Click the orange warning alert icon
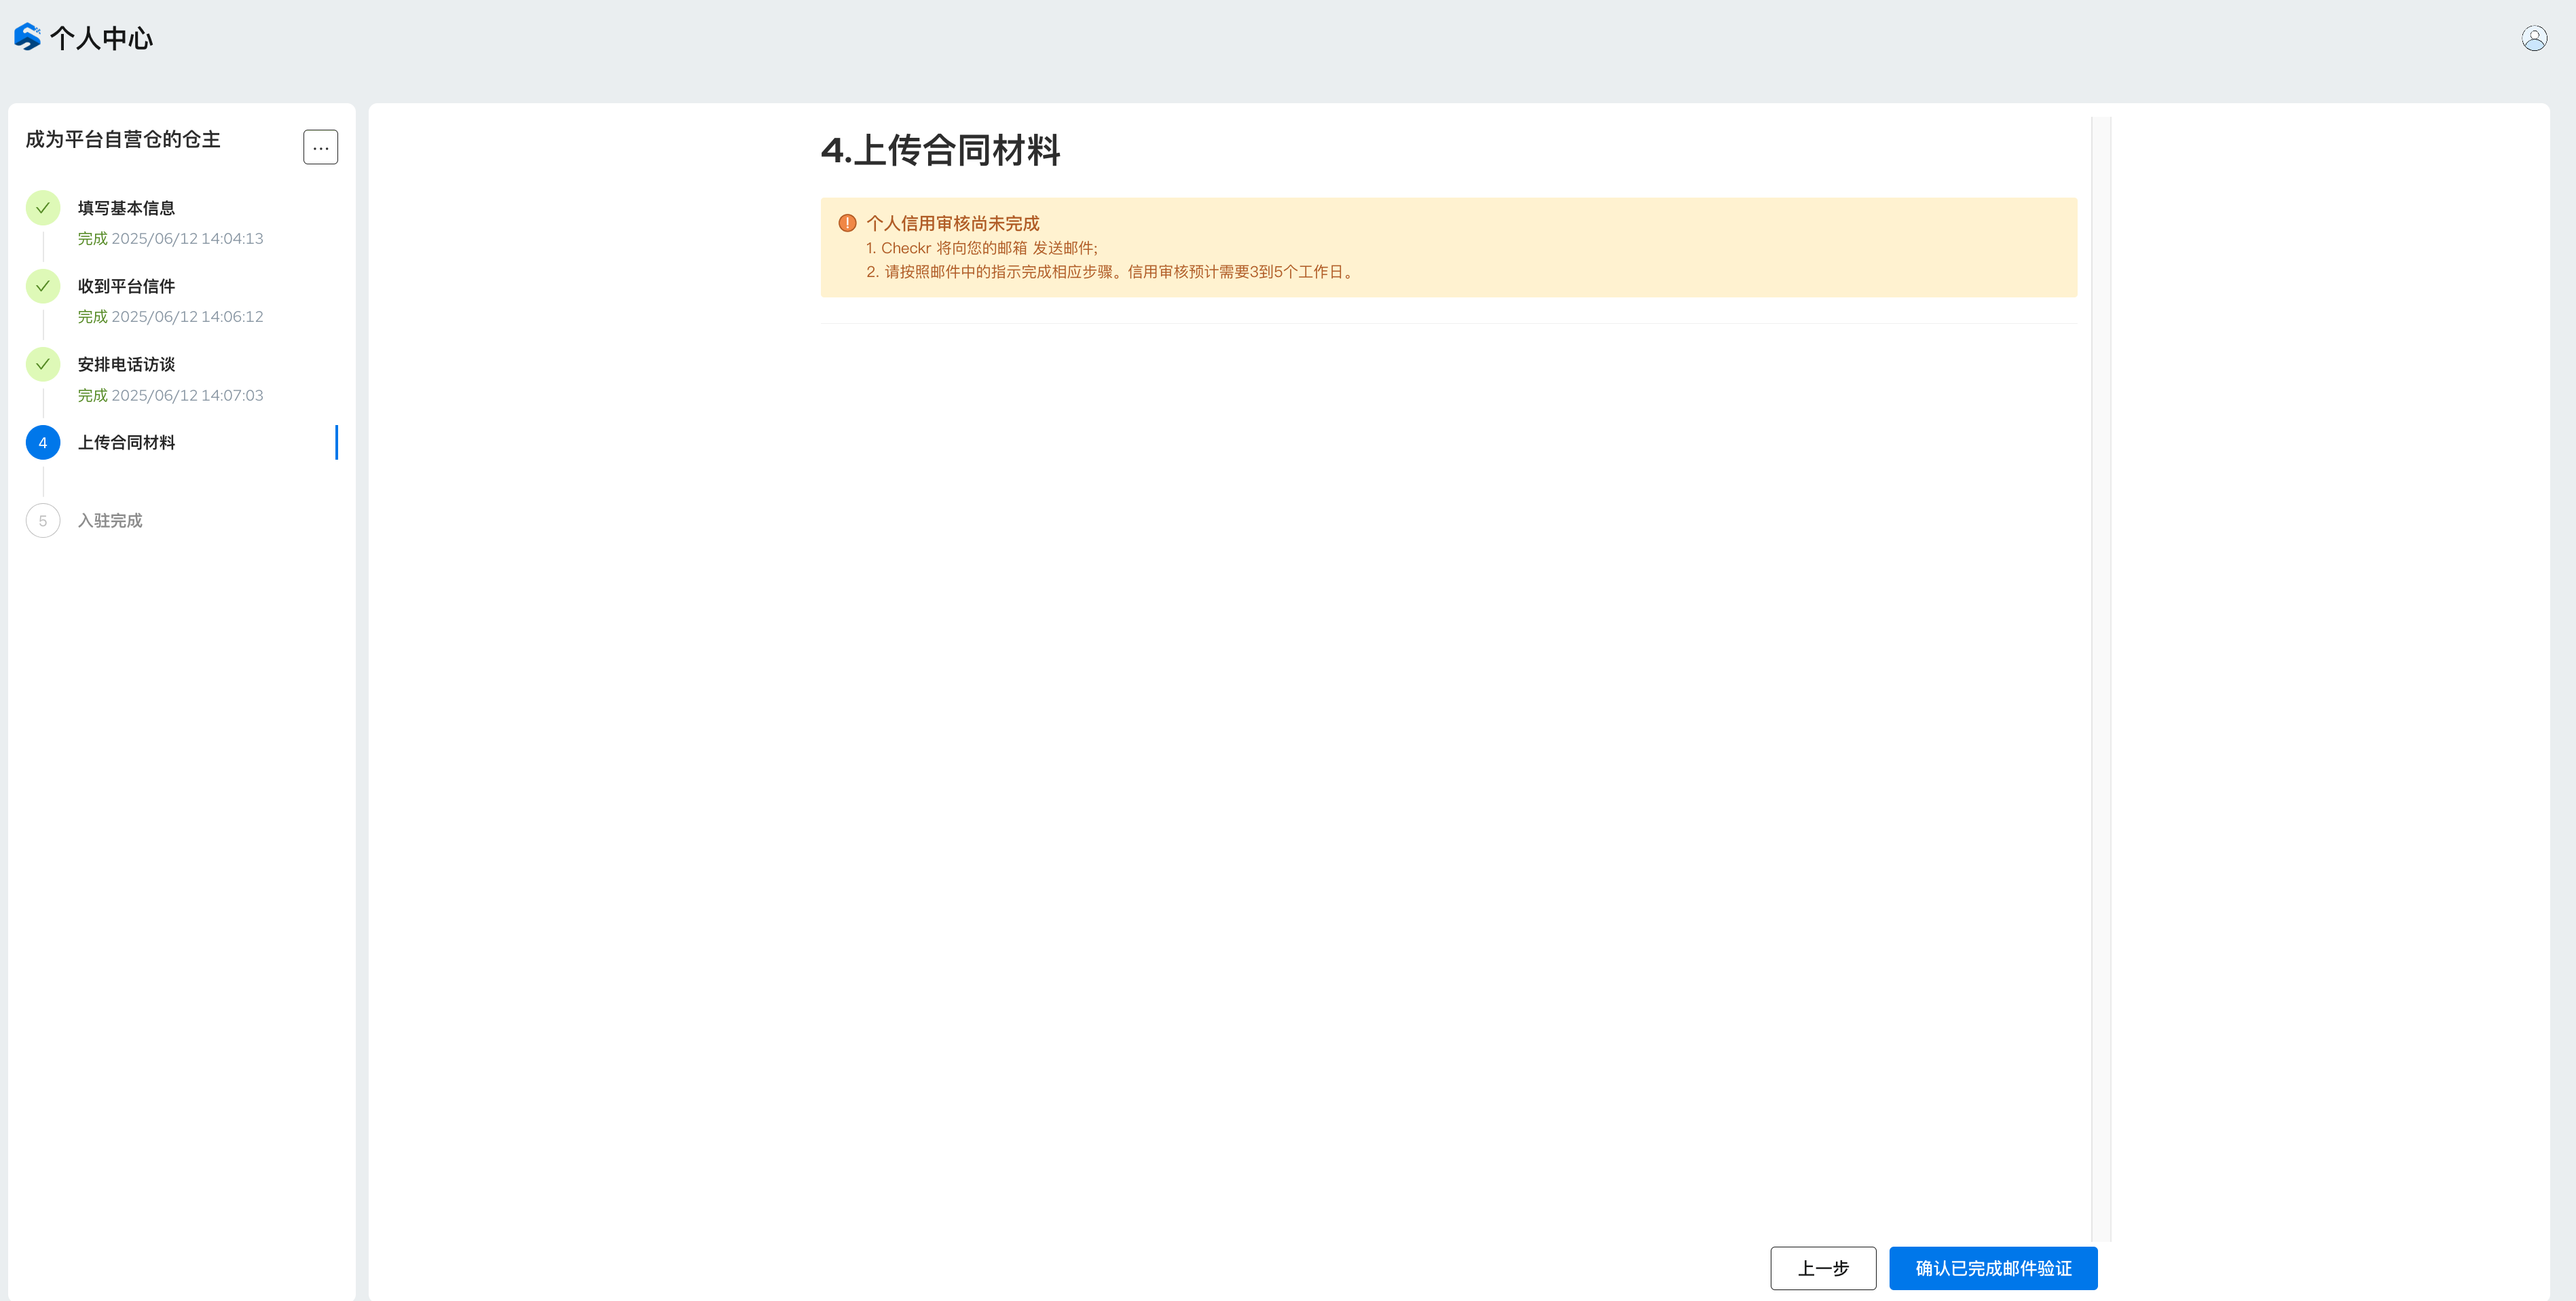 coord(847,223)
